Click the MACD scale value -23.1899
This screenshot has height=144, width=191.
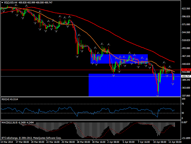click(x=186, y=138)
